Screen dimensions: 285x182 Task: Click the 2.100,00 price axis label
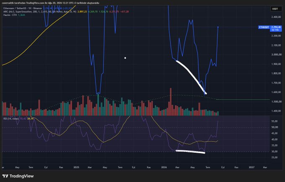coord(276,45)
